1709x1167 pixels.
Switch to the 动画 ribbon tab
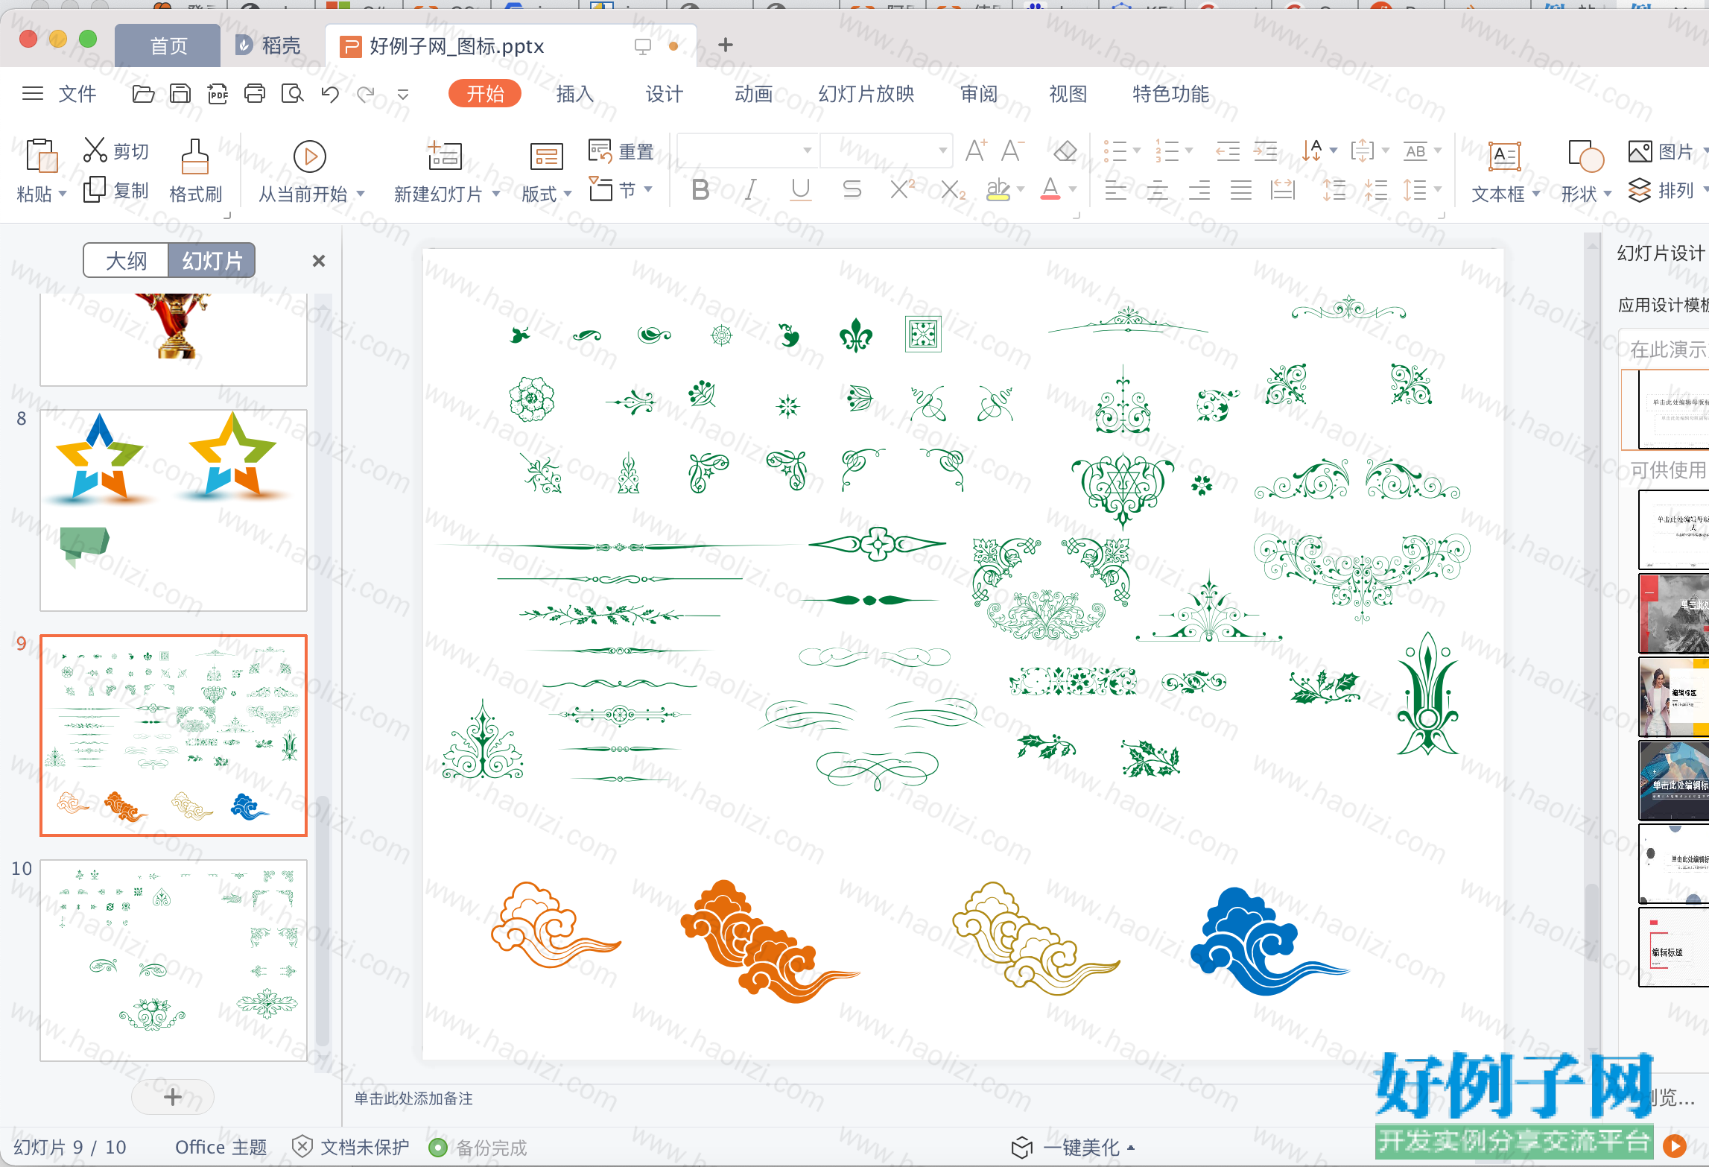point(754,94)
